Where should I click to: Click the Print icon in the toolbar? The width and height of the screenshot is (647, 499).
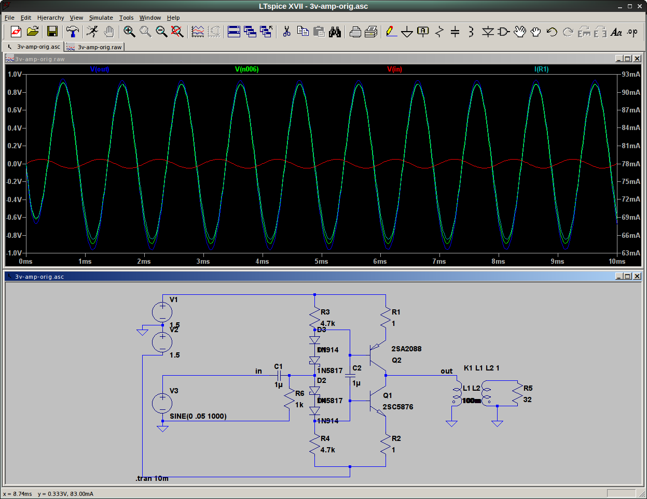pyautogui.click(x=355, y=32)
